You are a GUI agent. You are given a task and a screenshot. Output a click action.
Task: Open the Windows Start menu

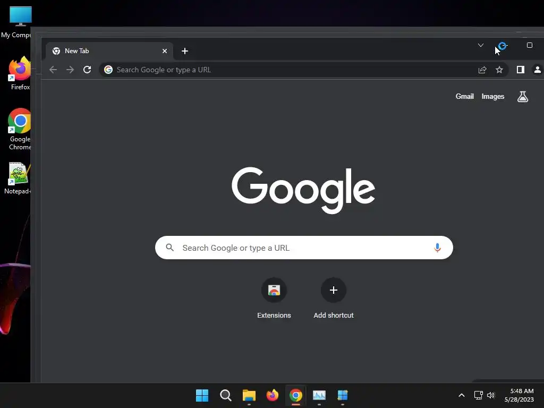(202, 395)
